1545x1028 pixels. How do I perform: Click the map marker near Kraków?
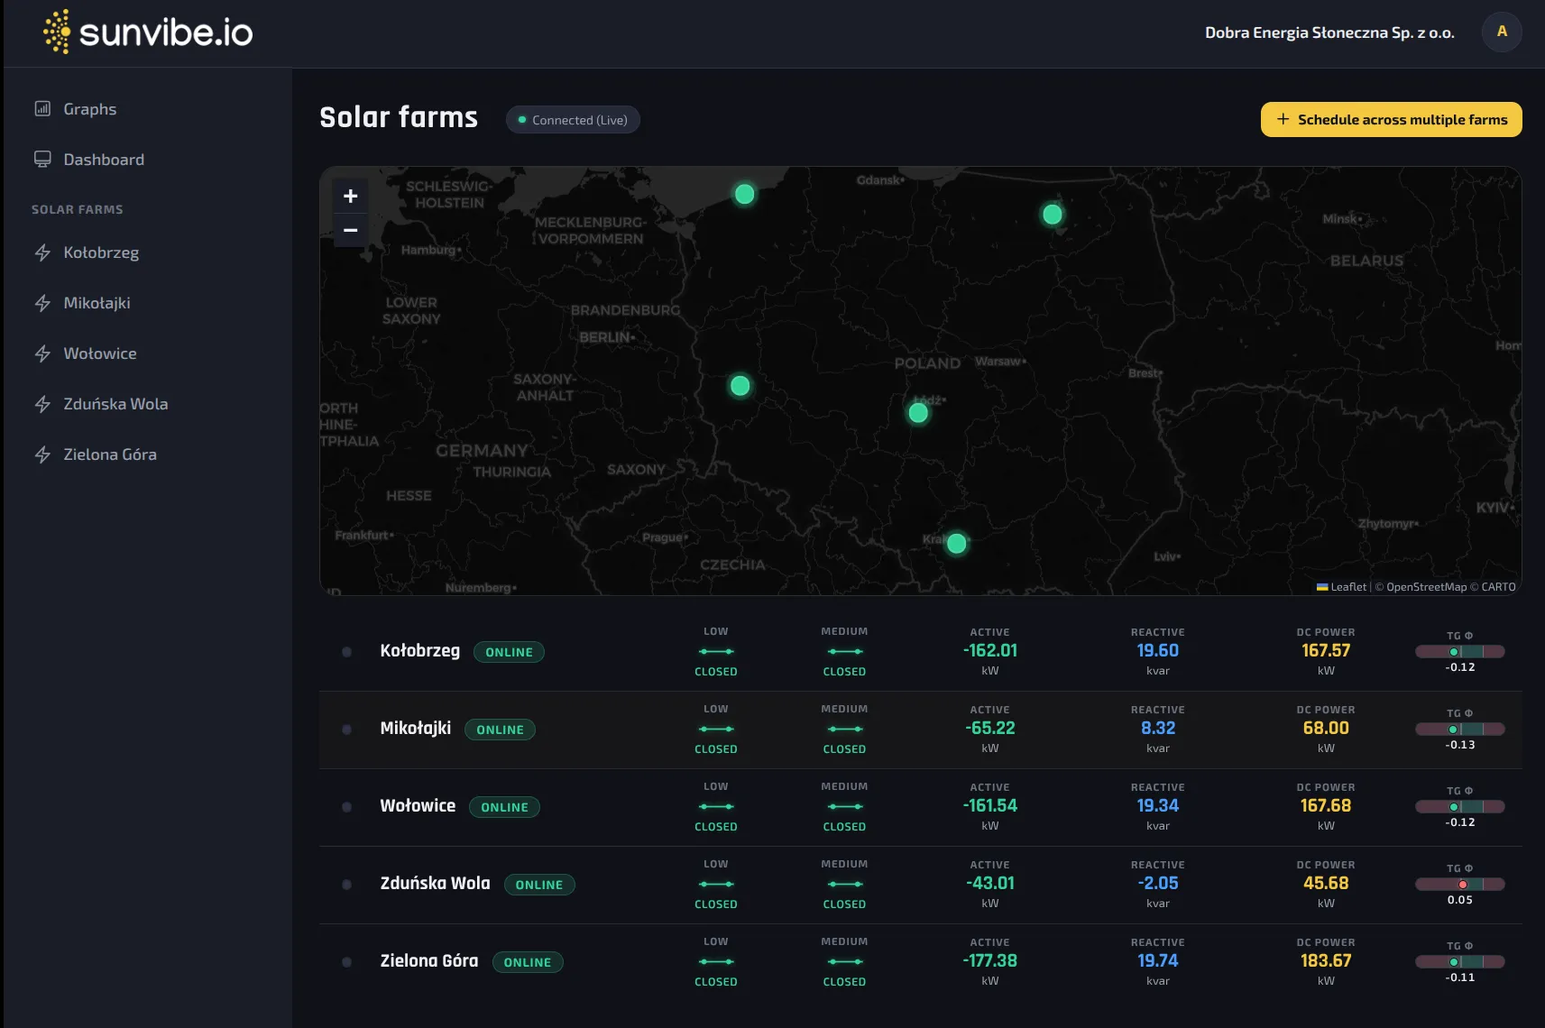pos(956,544)
